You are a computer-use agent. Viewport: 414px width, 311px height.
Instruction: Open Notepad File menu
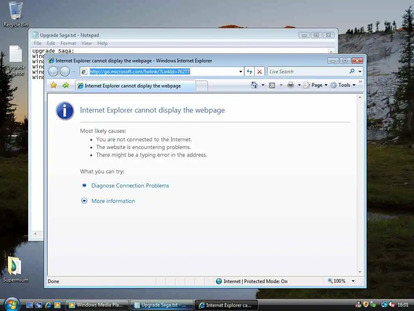38,43
